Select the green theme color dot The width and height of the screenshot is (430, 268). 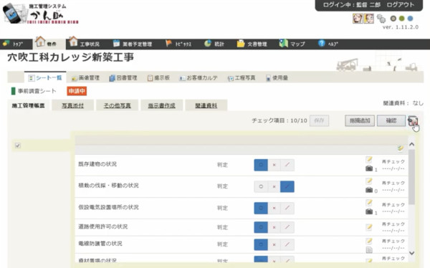pyautogui.click(x=402, y=19)
